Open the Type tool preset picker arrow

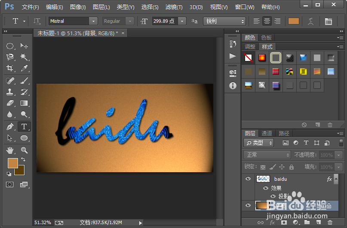25,21
